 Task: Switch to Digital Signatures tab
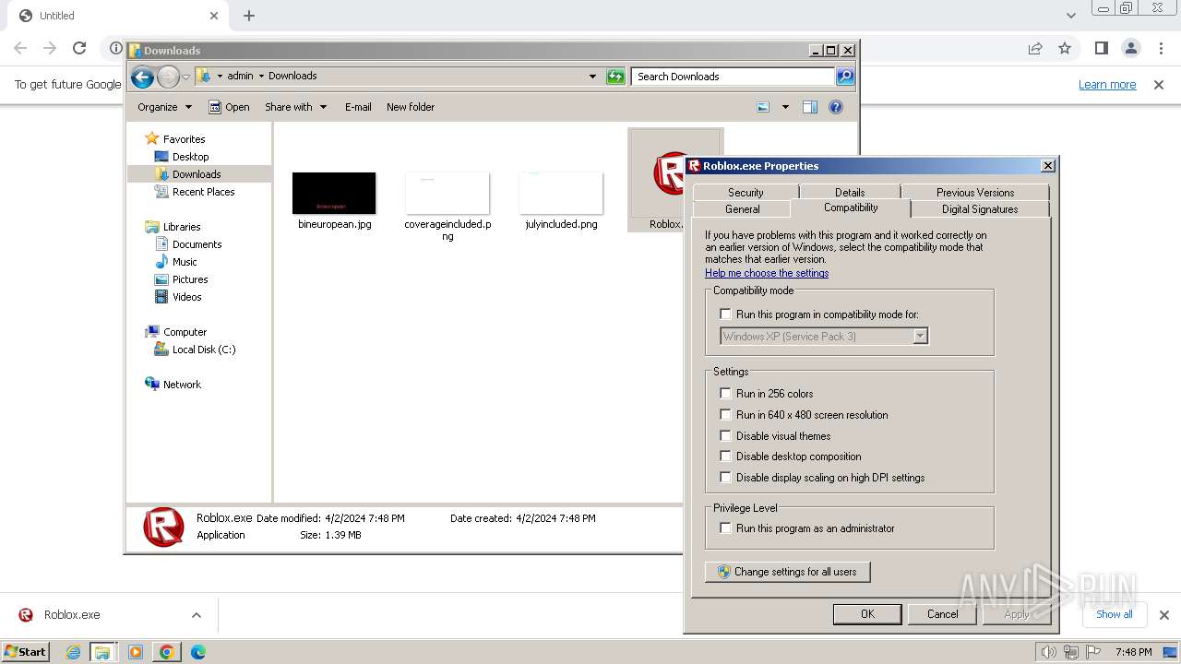(980, 208)
